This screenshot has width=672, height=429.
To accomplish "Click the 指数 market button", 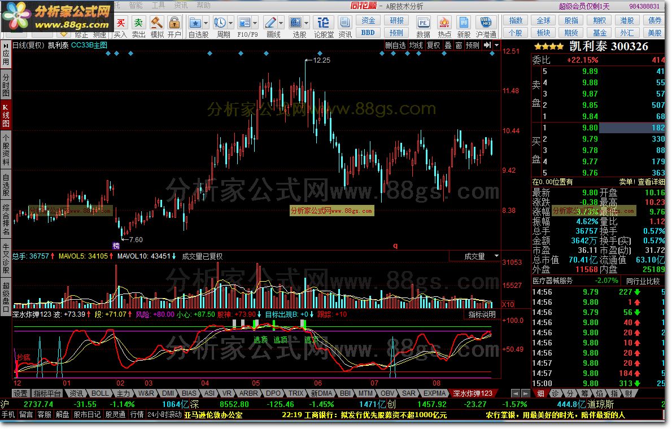I will 516,20.
